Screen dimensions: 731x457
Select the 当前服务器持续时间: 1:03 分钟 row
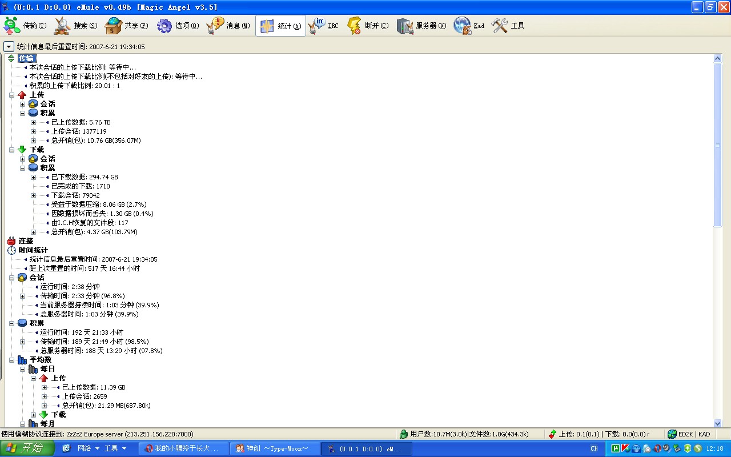click(99, 305)
